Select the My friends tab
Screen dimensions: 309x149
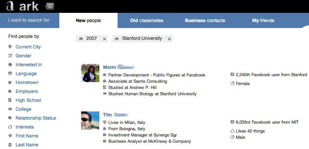(263, 20)
